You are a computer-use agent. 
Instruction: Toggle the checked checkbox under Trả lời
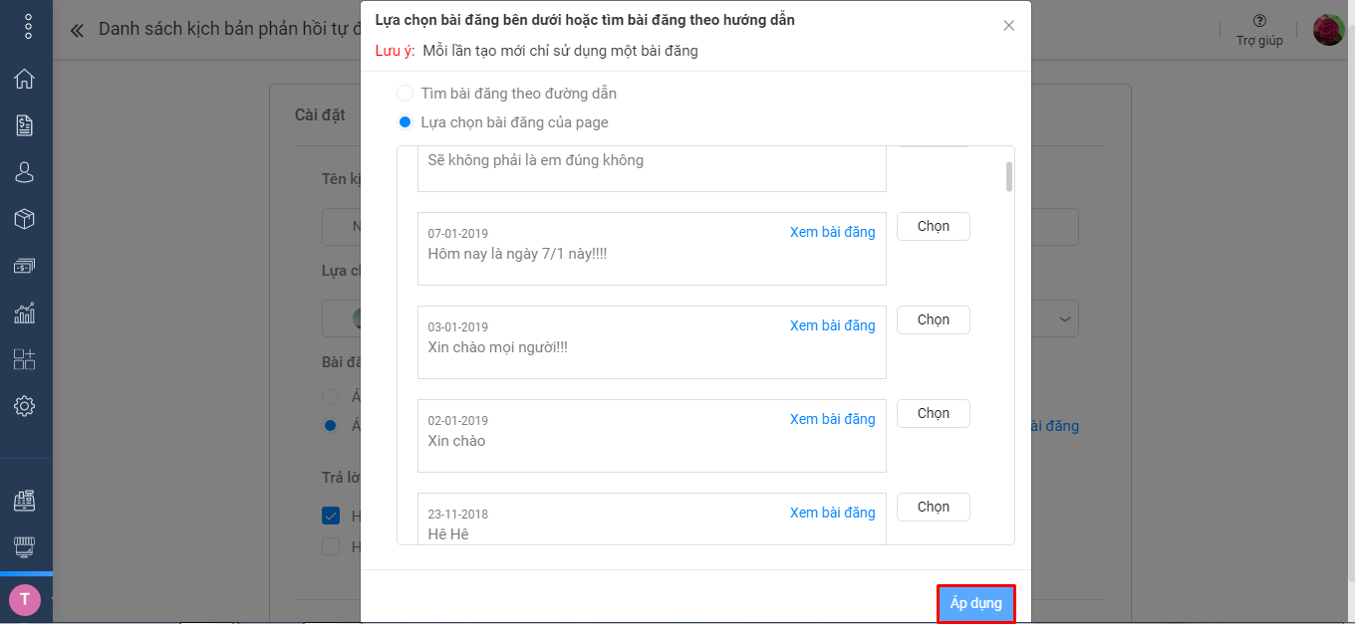tap(331, 516)
